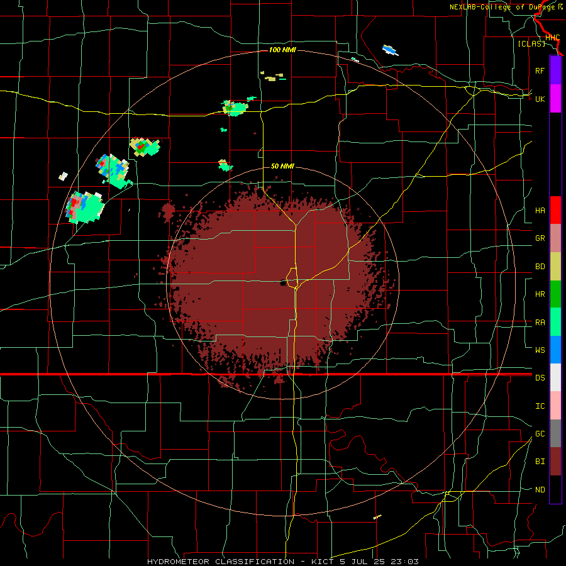Click the 100 NMI range ring label
This screenshot has height=566, width=566.
pyautogui.click(x=282, y=50)
